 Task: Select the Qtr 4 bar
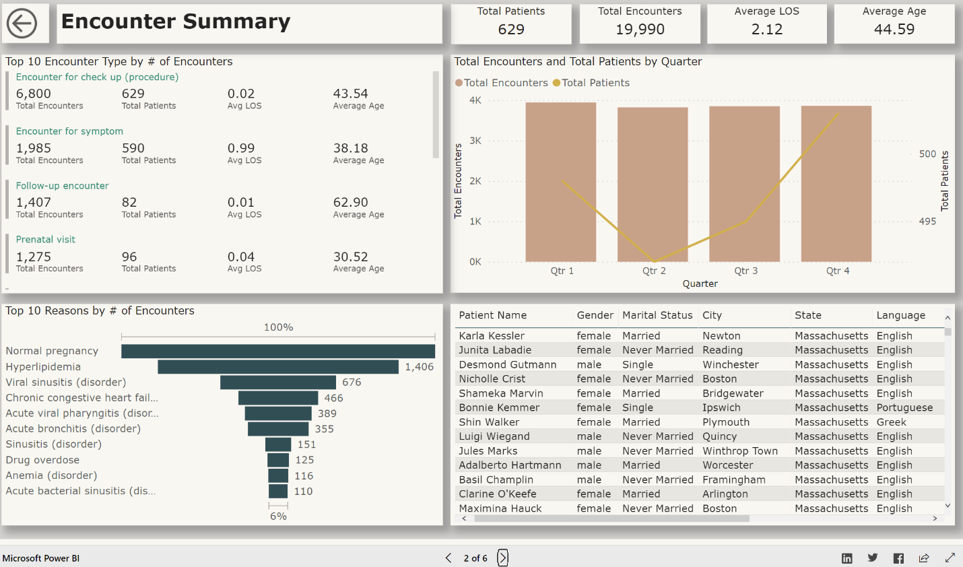[836, 184]
